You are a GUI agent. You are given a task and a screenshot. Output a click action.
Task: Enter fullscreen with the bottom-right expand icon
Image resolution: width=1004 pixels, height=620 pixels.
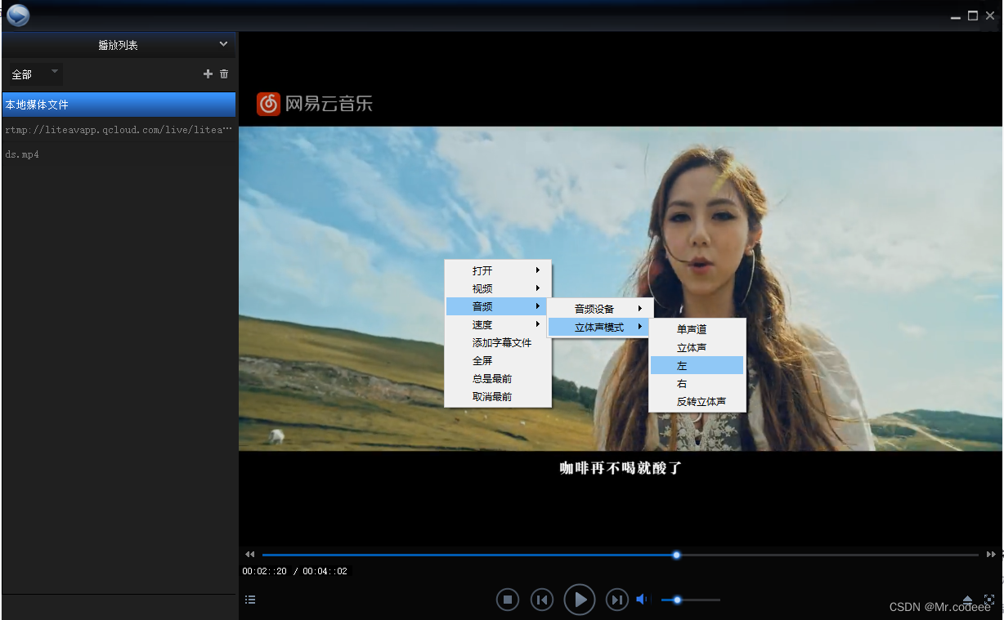pos(990,600)
